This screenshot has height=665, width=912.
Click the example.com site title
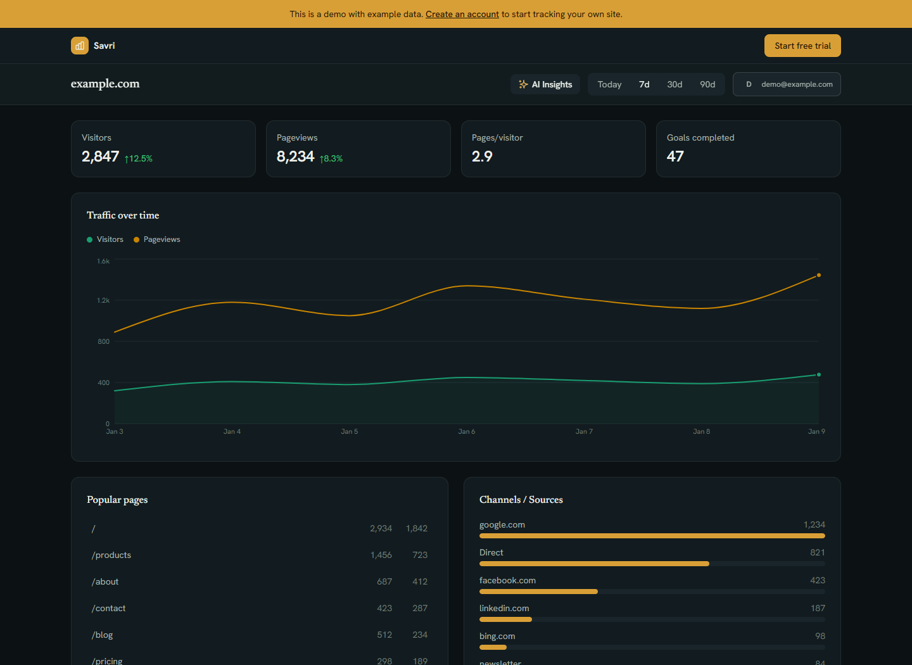tap(105, 84)
